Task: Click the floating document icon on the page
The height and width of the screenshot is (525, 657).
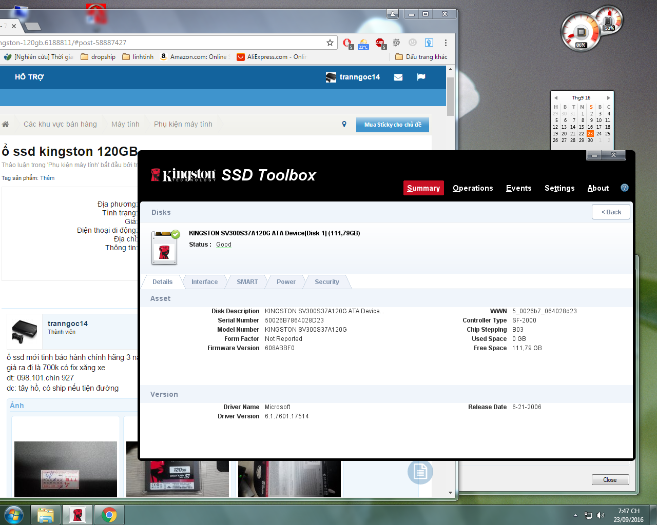Action: pos(420,471)
